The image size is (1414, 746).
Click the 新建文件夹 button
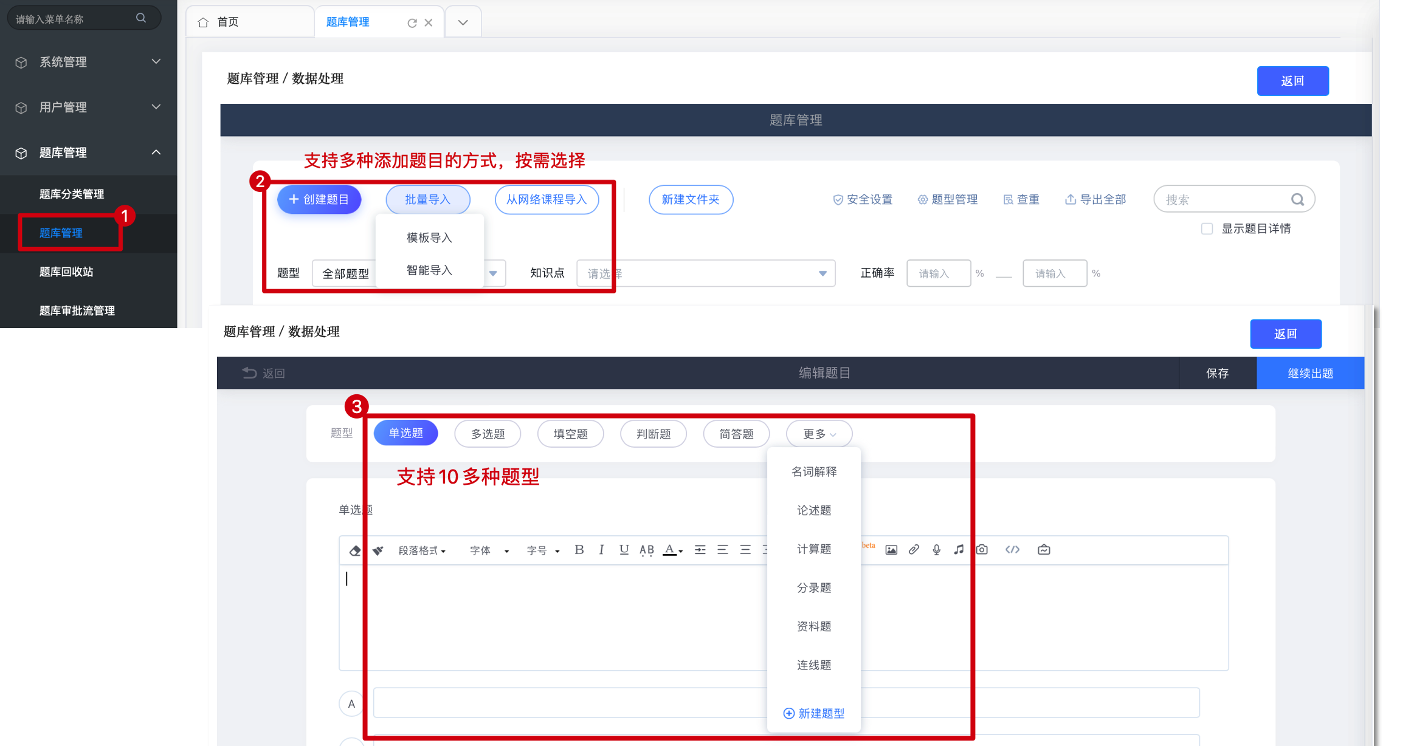(691, 200)
